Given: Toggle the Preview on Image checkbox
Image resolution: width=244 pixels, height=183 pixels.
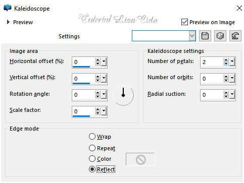Looking at the screenshot, I should 184,22.
